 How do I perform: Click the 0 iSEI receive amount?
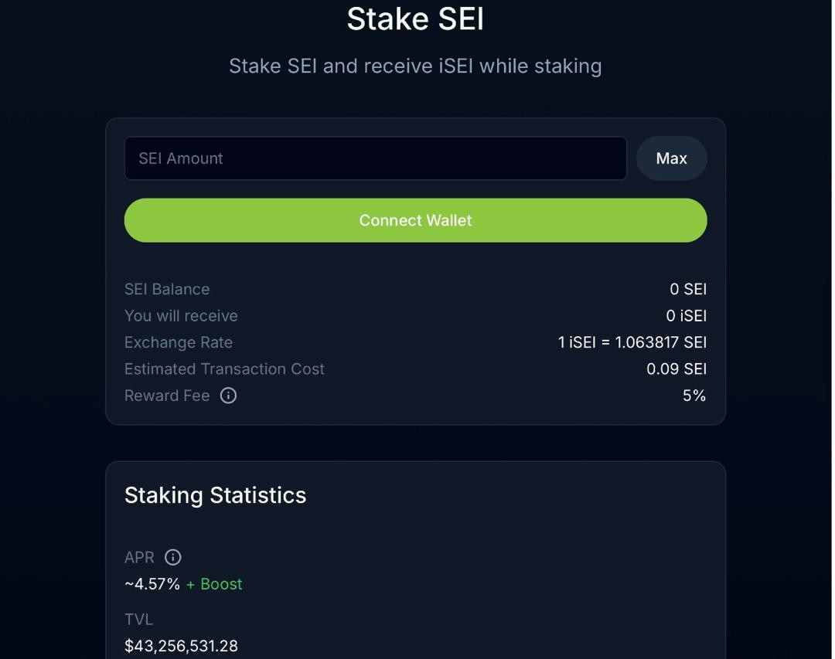click(686, 316)
